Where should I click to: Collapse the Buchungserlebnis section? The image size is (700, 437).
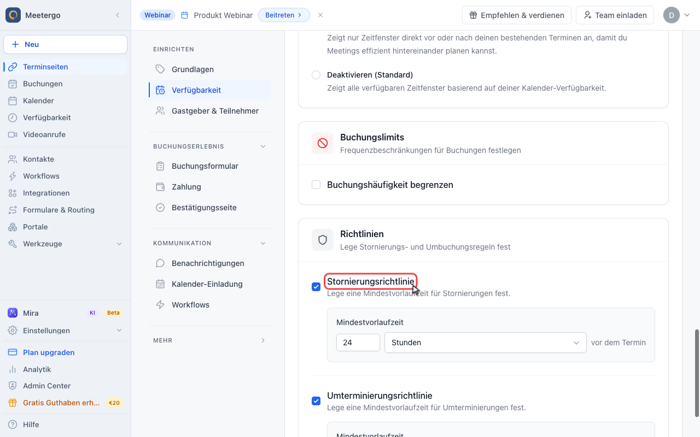click(263, 146)
